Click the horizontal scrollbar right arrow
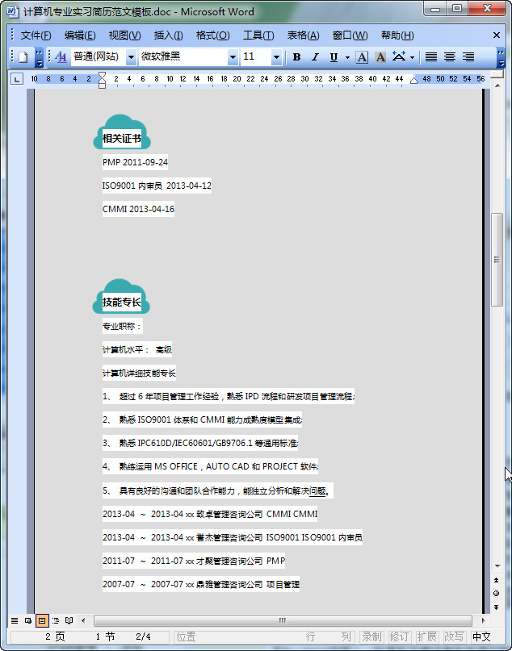512x651 pixels. click(483, 620)
